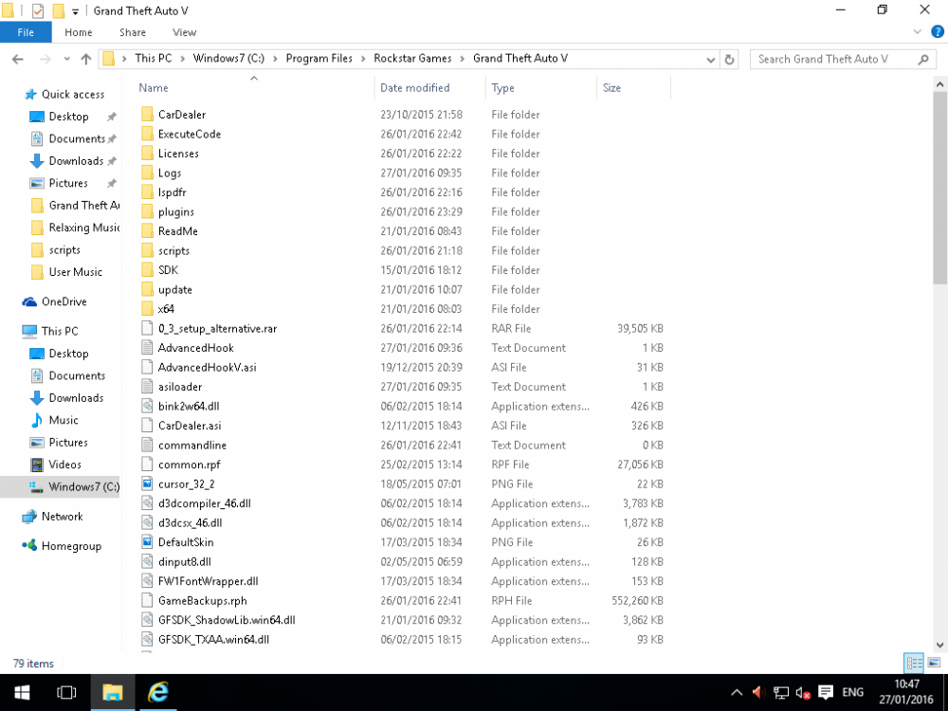Screen dimensions: 948x711
Task: Refresh the current folder view
Action: coord(729,59)
